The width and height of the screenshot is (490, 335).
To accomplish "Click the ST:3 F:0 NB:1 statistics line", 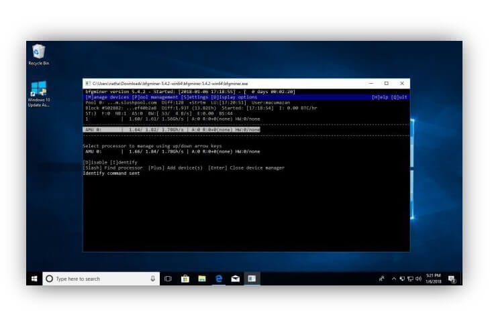I will (159, 113).
